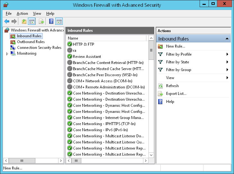Click the tree pane horizontal scrollbar thumb
Screen dimensions: 234x174
(x=22, y=161)
